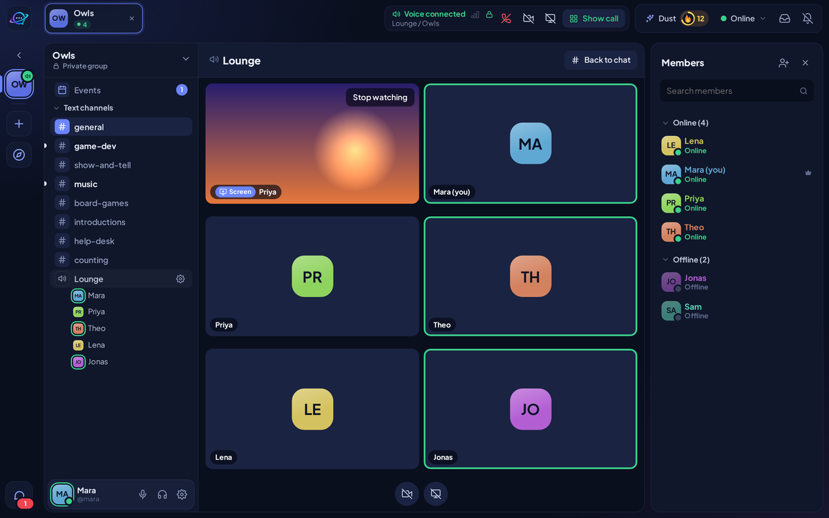The height and width of the screenshot is (518, 829).
Task: Close the Owls tab
Action: 132,19
